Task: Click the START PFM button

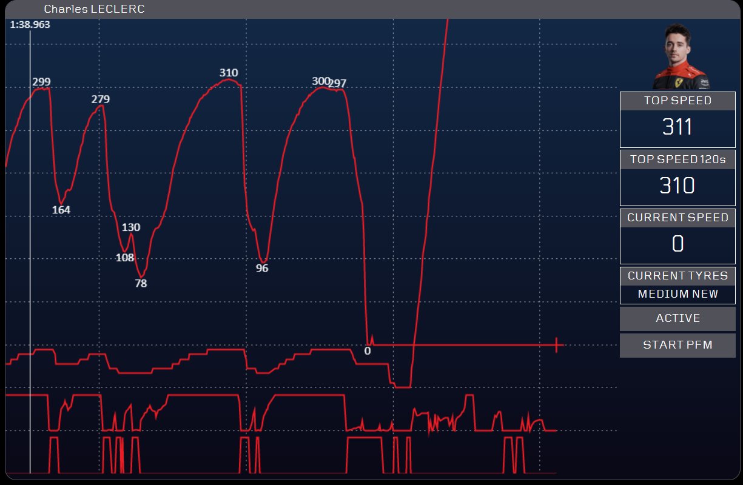Action: pyautogui.click(x=677, y=345)
